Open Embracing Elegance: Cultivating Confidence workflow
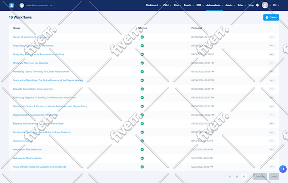The height and width of the screenshot is (183, 288). tap(44, 97)
